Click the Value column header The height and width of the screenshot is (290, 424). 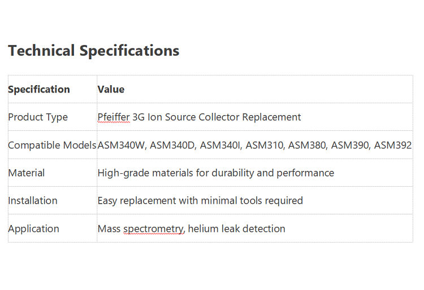[111, 89]
